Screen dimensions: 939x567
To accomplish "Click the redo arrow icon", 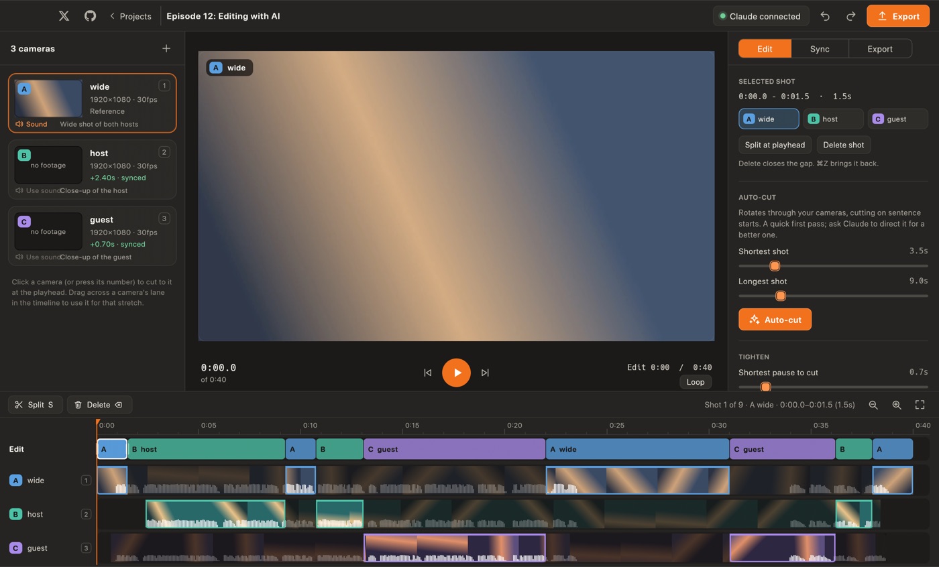I will click(850, 16).
